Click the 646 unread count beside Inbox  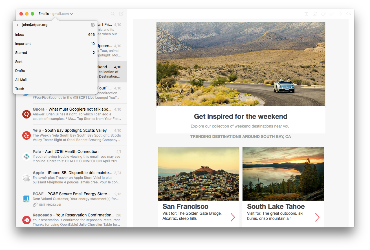tap(91, 35)
